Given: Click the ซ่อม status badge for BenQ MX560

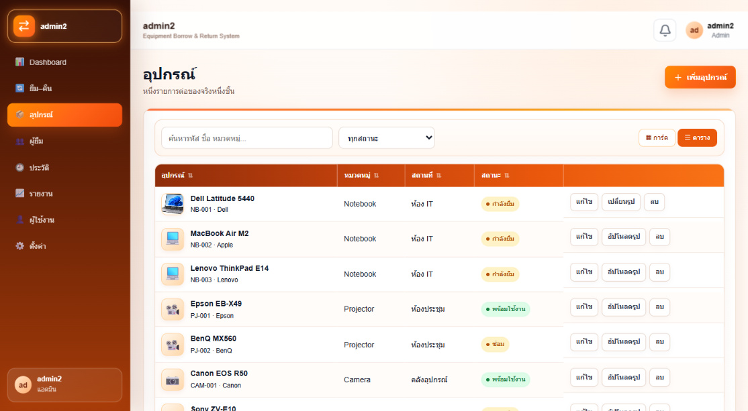Looking at the screenshot, I should tap(495, 345).
